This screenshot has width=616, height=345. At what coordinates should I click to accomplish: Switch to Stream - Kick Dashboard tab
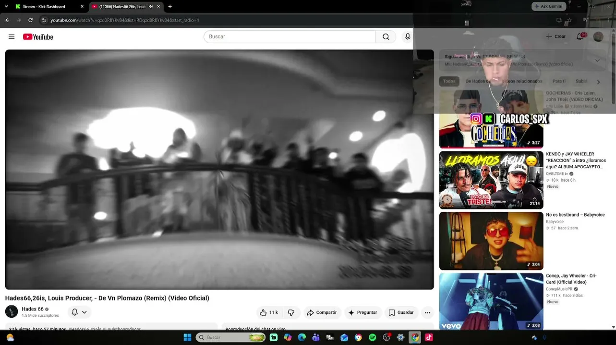coord(49,7)
